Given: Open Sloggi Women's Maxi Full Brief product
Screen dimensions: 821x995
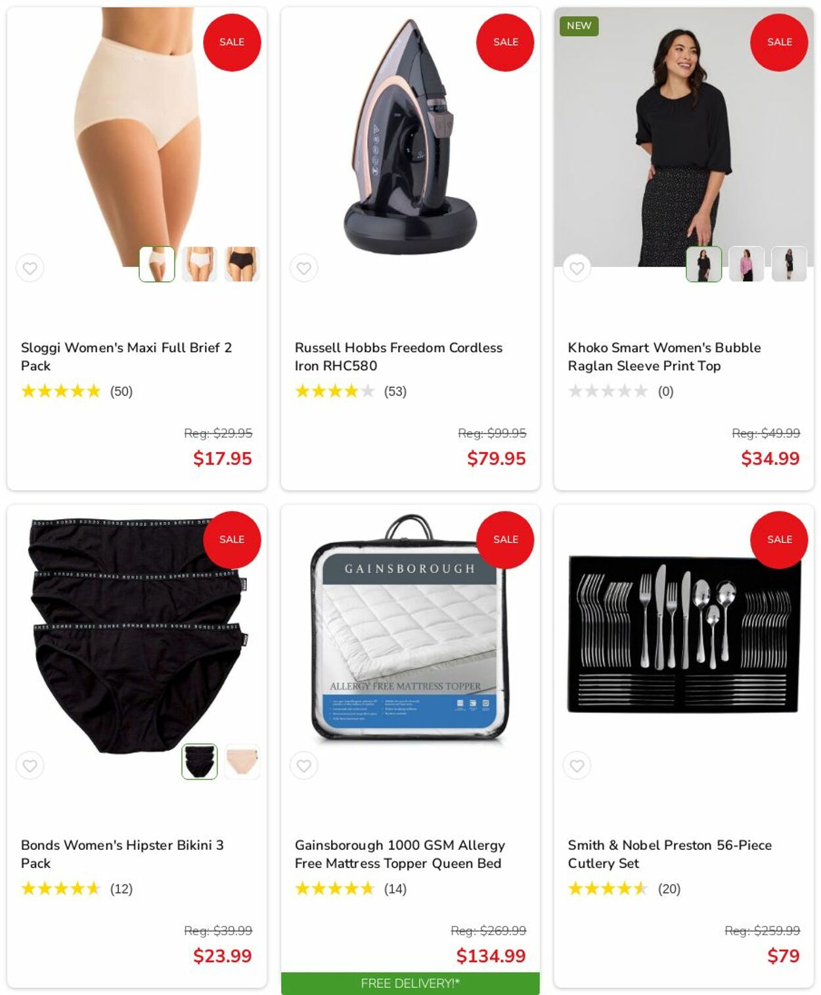Looking at the screenshot, I should (126, 356).
